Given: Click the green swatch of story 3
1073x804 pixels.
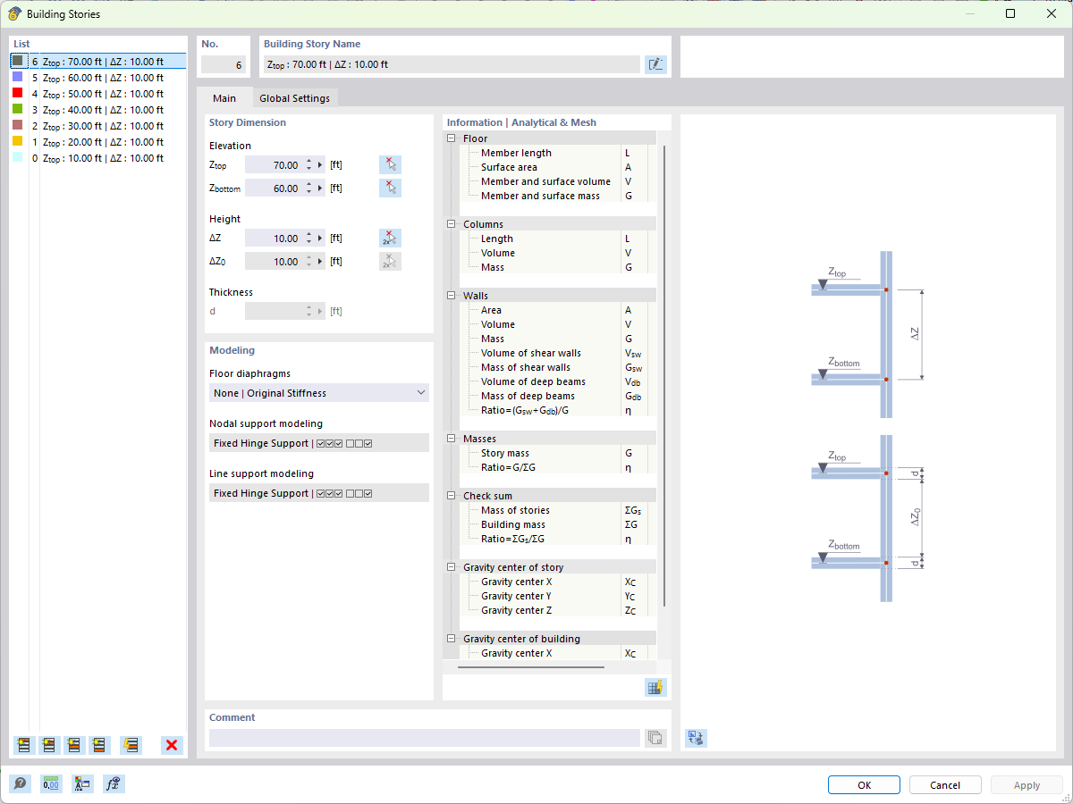Looking at the screenshot, I should tap(17, 109).
